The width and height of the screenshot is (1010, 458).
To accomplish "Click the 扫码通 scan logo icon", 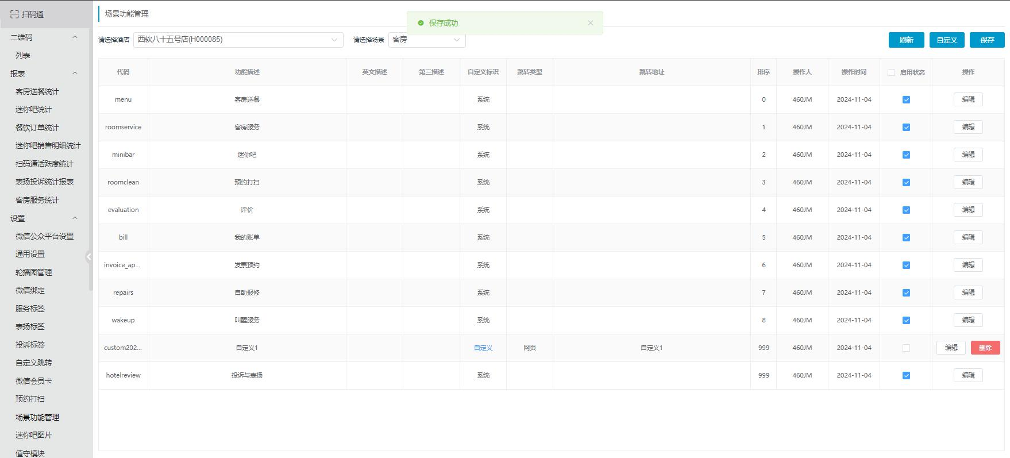I will tap(14, 14).
